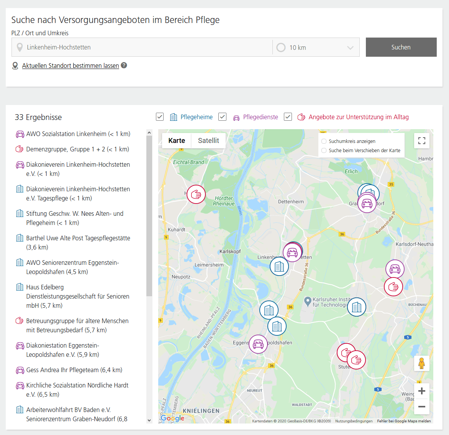Focus the Linkenheim-Hochstetten location input
The image size is (449, 435).
(x=142, y=47)
